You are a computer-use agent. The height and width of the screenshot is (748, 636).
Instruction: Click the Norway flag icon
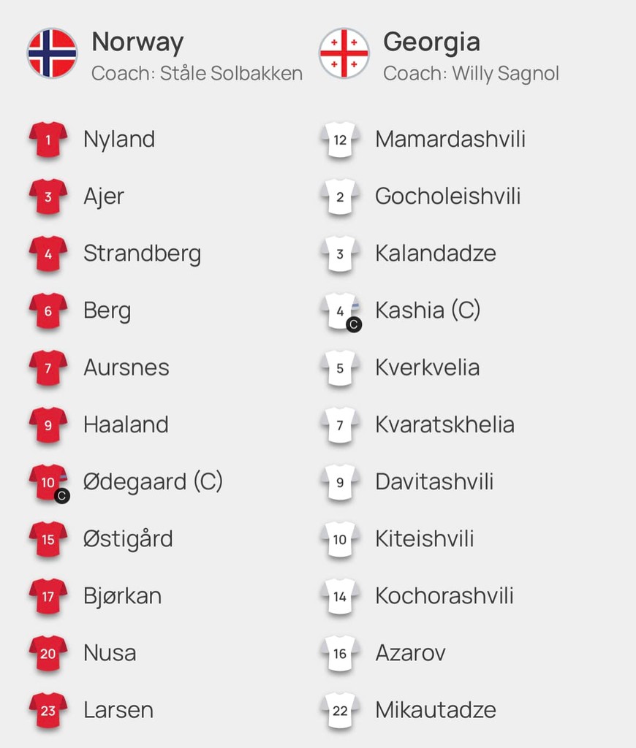click(x=52, y=53)
